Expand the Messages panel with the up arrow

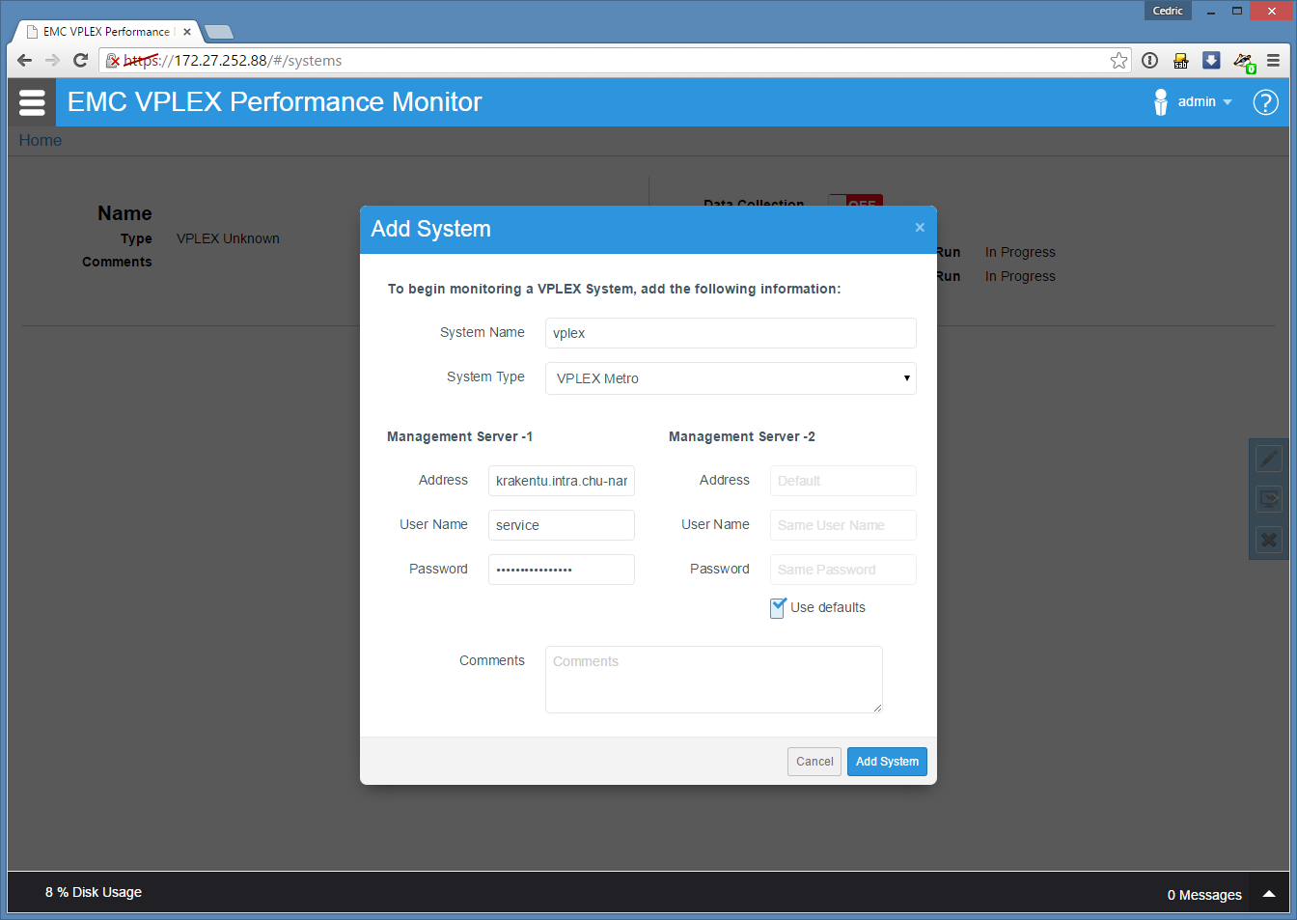coord(1269,894)
